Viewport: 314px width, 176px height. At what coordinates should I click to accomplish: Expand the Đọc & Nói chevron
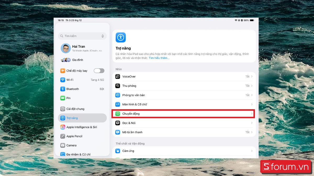tap(252, 123)
